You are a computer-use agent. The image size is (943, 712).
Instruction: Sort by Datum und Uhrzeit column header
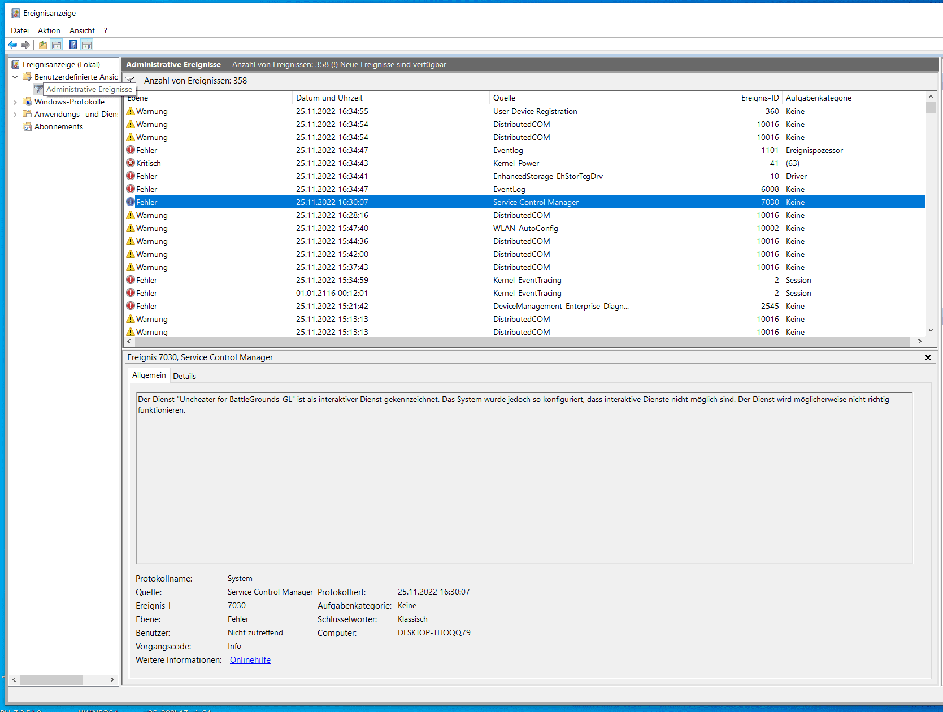pyautogui.click(x=391, y=98)
